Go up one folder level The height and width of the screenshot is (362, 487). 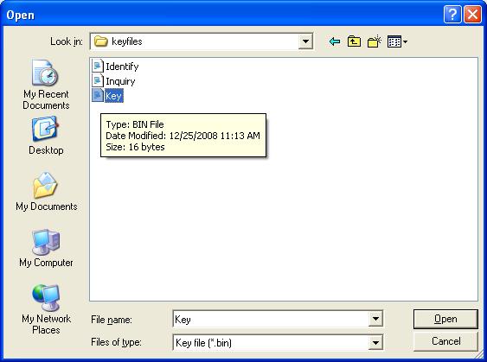(354, 41)
